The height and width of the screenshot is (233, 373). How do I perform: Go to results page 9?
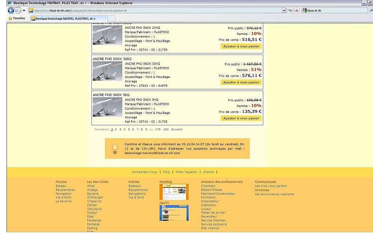(146, 129)
